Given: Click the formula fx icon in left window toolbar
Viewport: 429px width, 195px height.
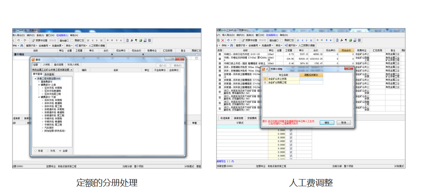Looking at the screenshot, I should 132,41.
